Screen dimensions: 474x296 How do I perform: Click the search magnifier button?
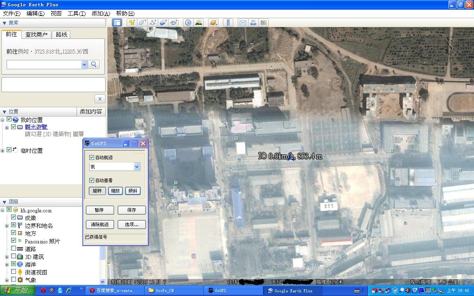click(94, 64)
